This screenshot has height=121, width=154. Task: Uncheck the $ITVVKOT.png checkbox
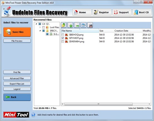point(63,38)
